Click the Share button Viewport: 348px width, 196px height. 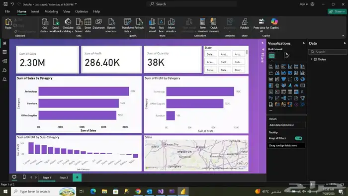[337, 11]
